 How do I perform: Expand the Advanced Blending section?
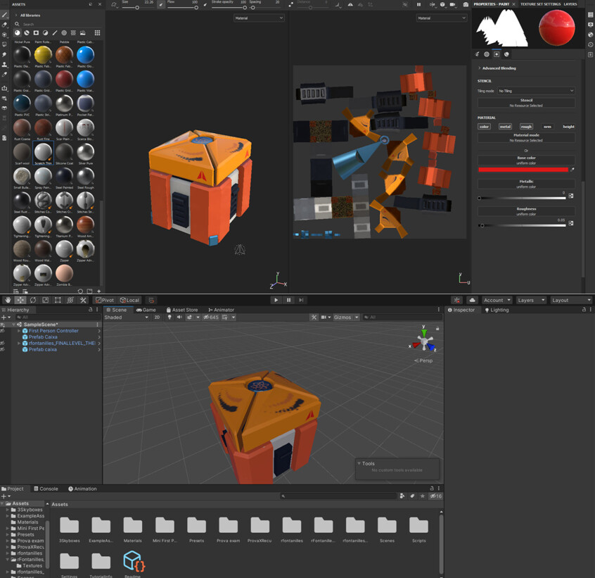click(x=501, y=68)
